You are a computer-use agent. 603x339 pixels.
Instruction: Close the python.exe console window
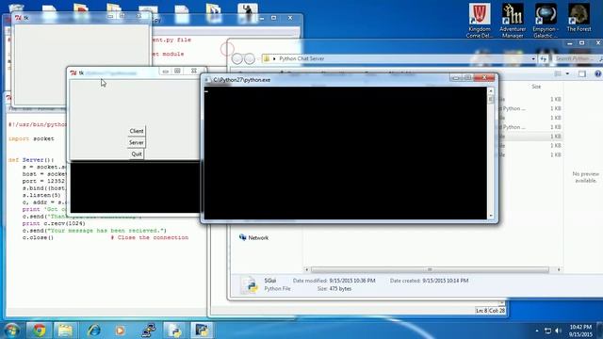484,77
